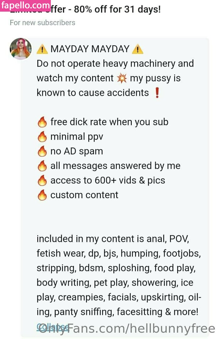
Task: Click the collision burst emoji after content
Action: tap(122, 78)
